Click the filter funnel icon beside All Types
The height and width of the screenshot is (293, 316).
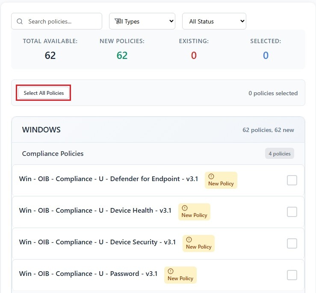[x=118, y=21]
